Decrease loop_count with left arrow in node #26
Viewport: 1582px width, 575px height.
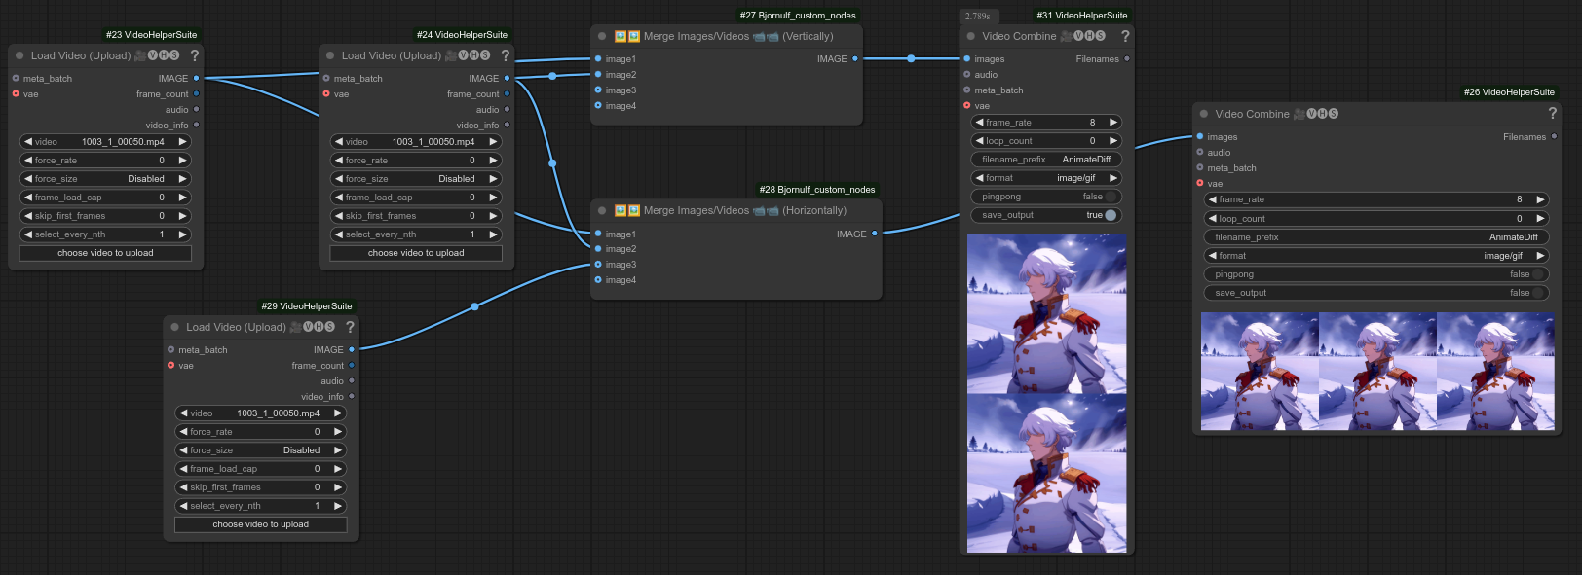click(x=1213, y=219)
